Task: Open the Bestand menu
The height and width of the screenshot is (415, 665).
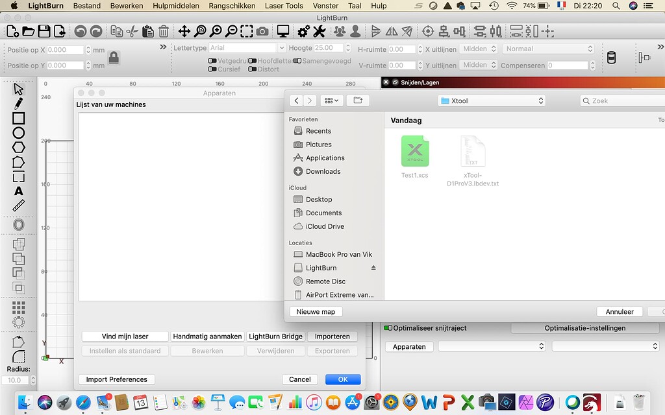Action: (x=87, y=5)
